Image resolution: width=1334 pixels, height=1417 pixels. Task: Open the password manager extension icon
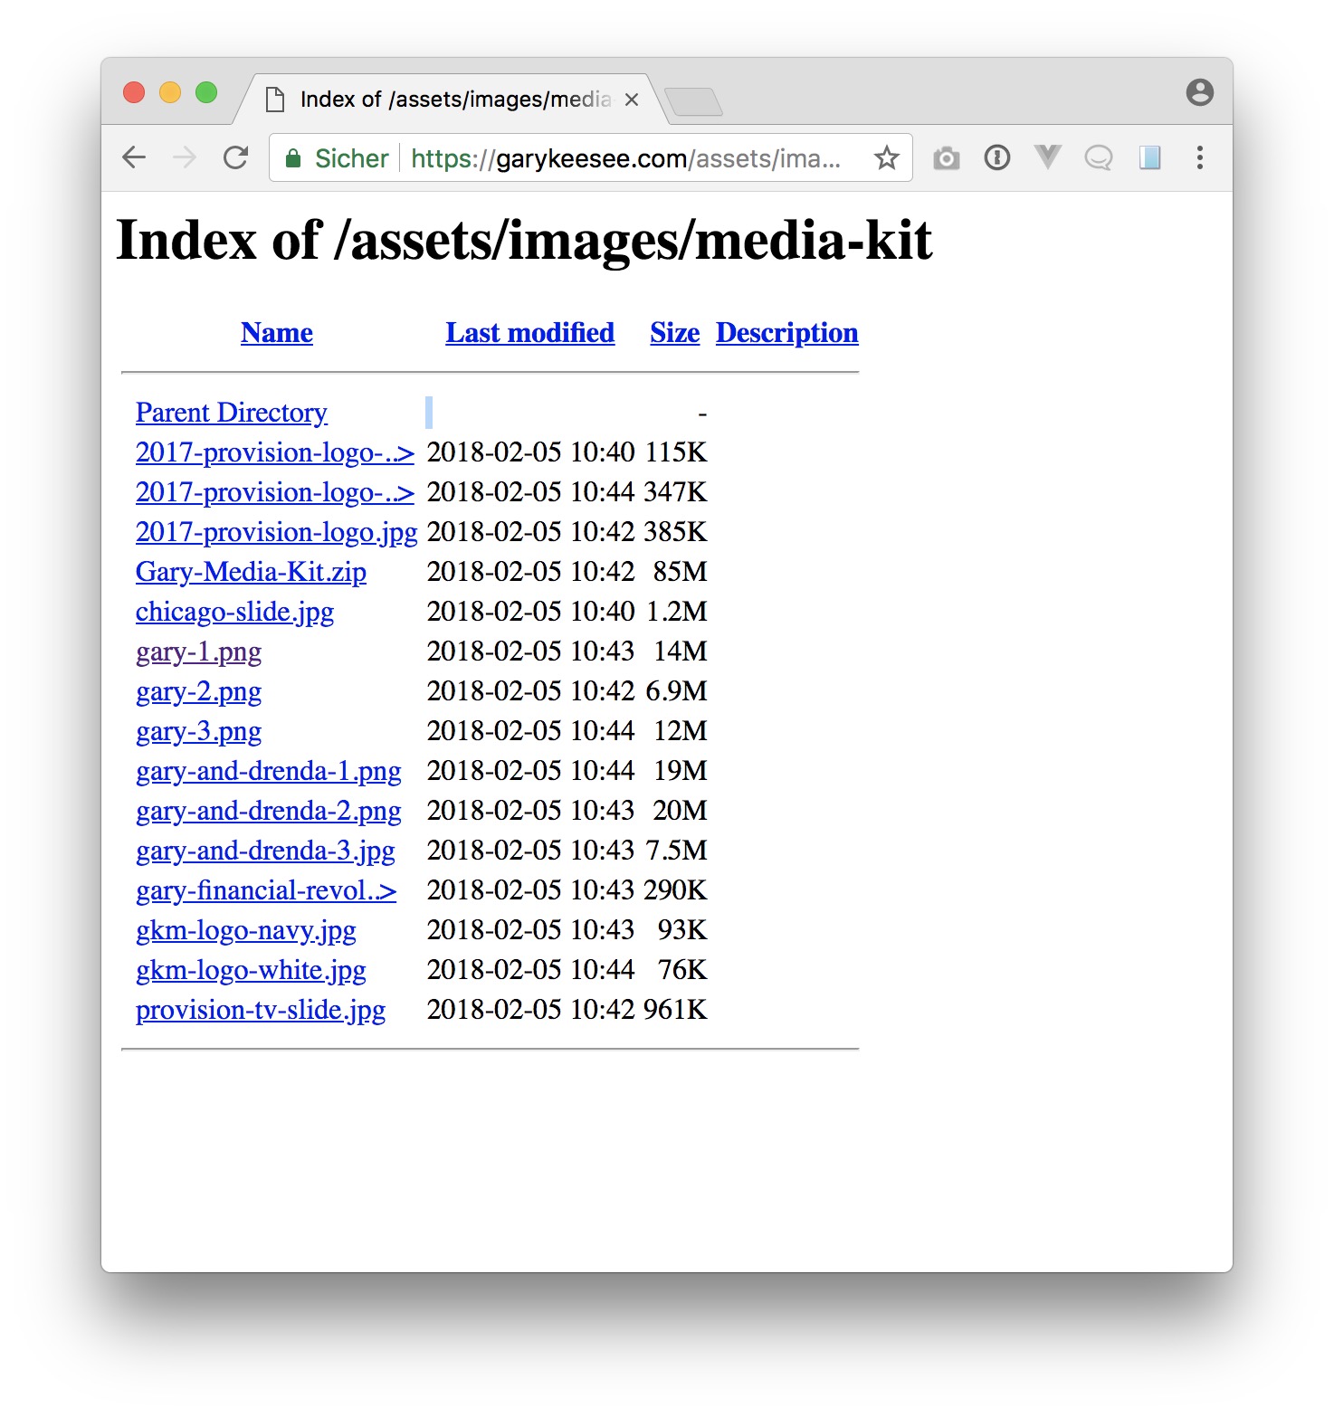click(996, 158)
